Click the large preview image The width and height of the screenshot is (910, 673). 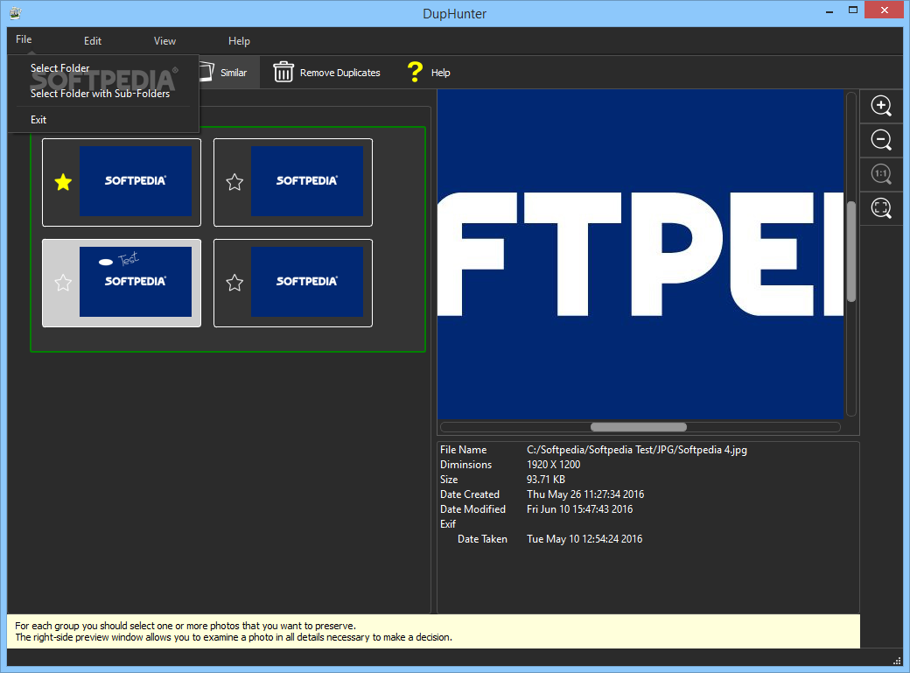(640, 254)
